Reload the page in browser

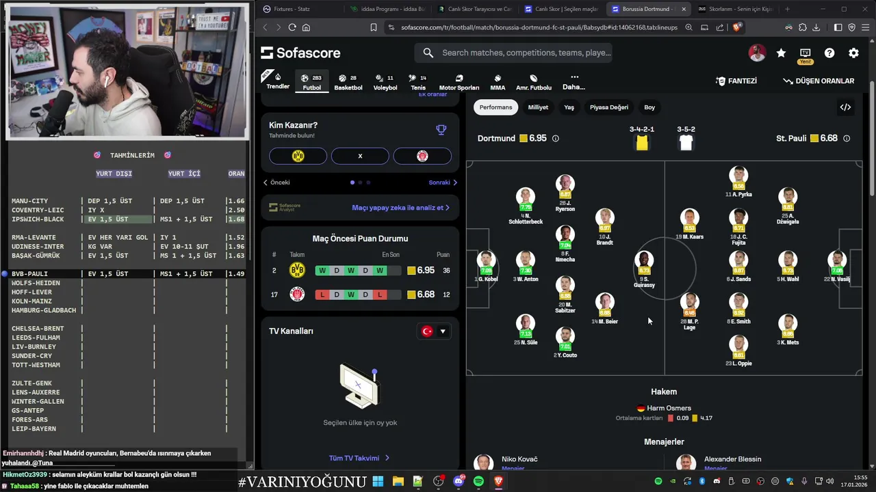[292, 27]
